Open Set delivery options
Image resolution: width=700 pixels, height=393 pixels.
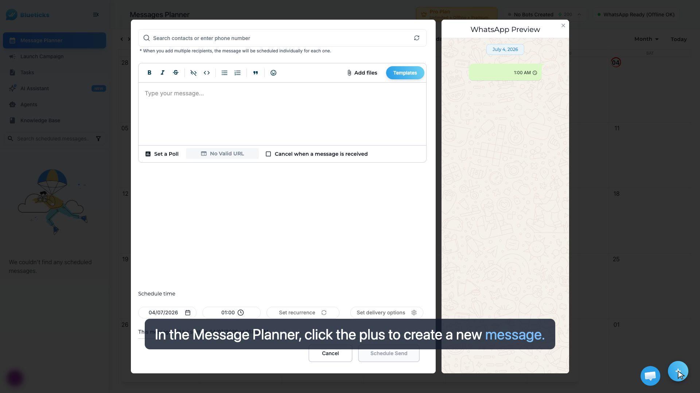click(x=386, y=313)
